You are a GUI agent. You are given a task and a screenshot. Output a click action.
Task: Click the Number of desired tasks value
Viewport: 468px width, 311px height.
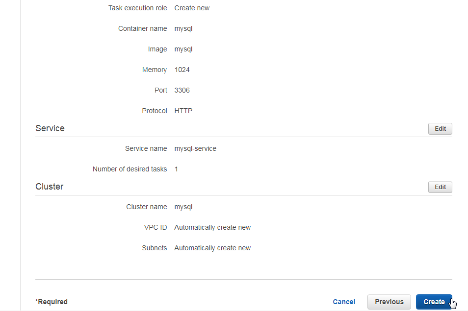pyautogui.click(x=177, y=169)
